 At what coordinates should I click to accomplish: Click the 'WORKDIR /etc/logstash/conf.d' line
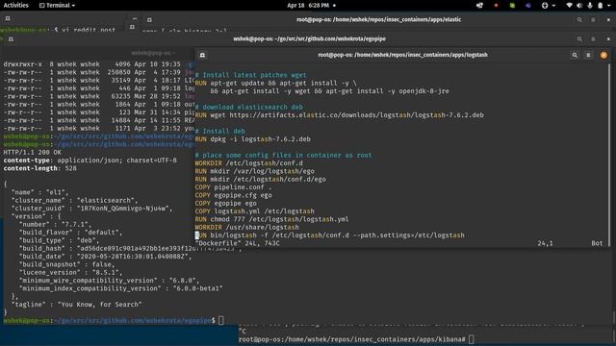pos(249,163)
